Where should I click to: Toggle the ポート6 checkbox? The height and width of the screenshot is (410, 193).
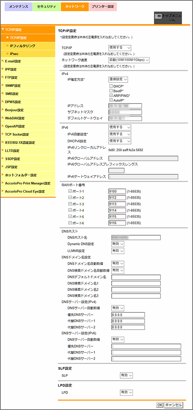[x=69, y=223]
